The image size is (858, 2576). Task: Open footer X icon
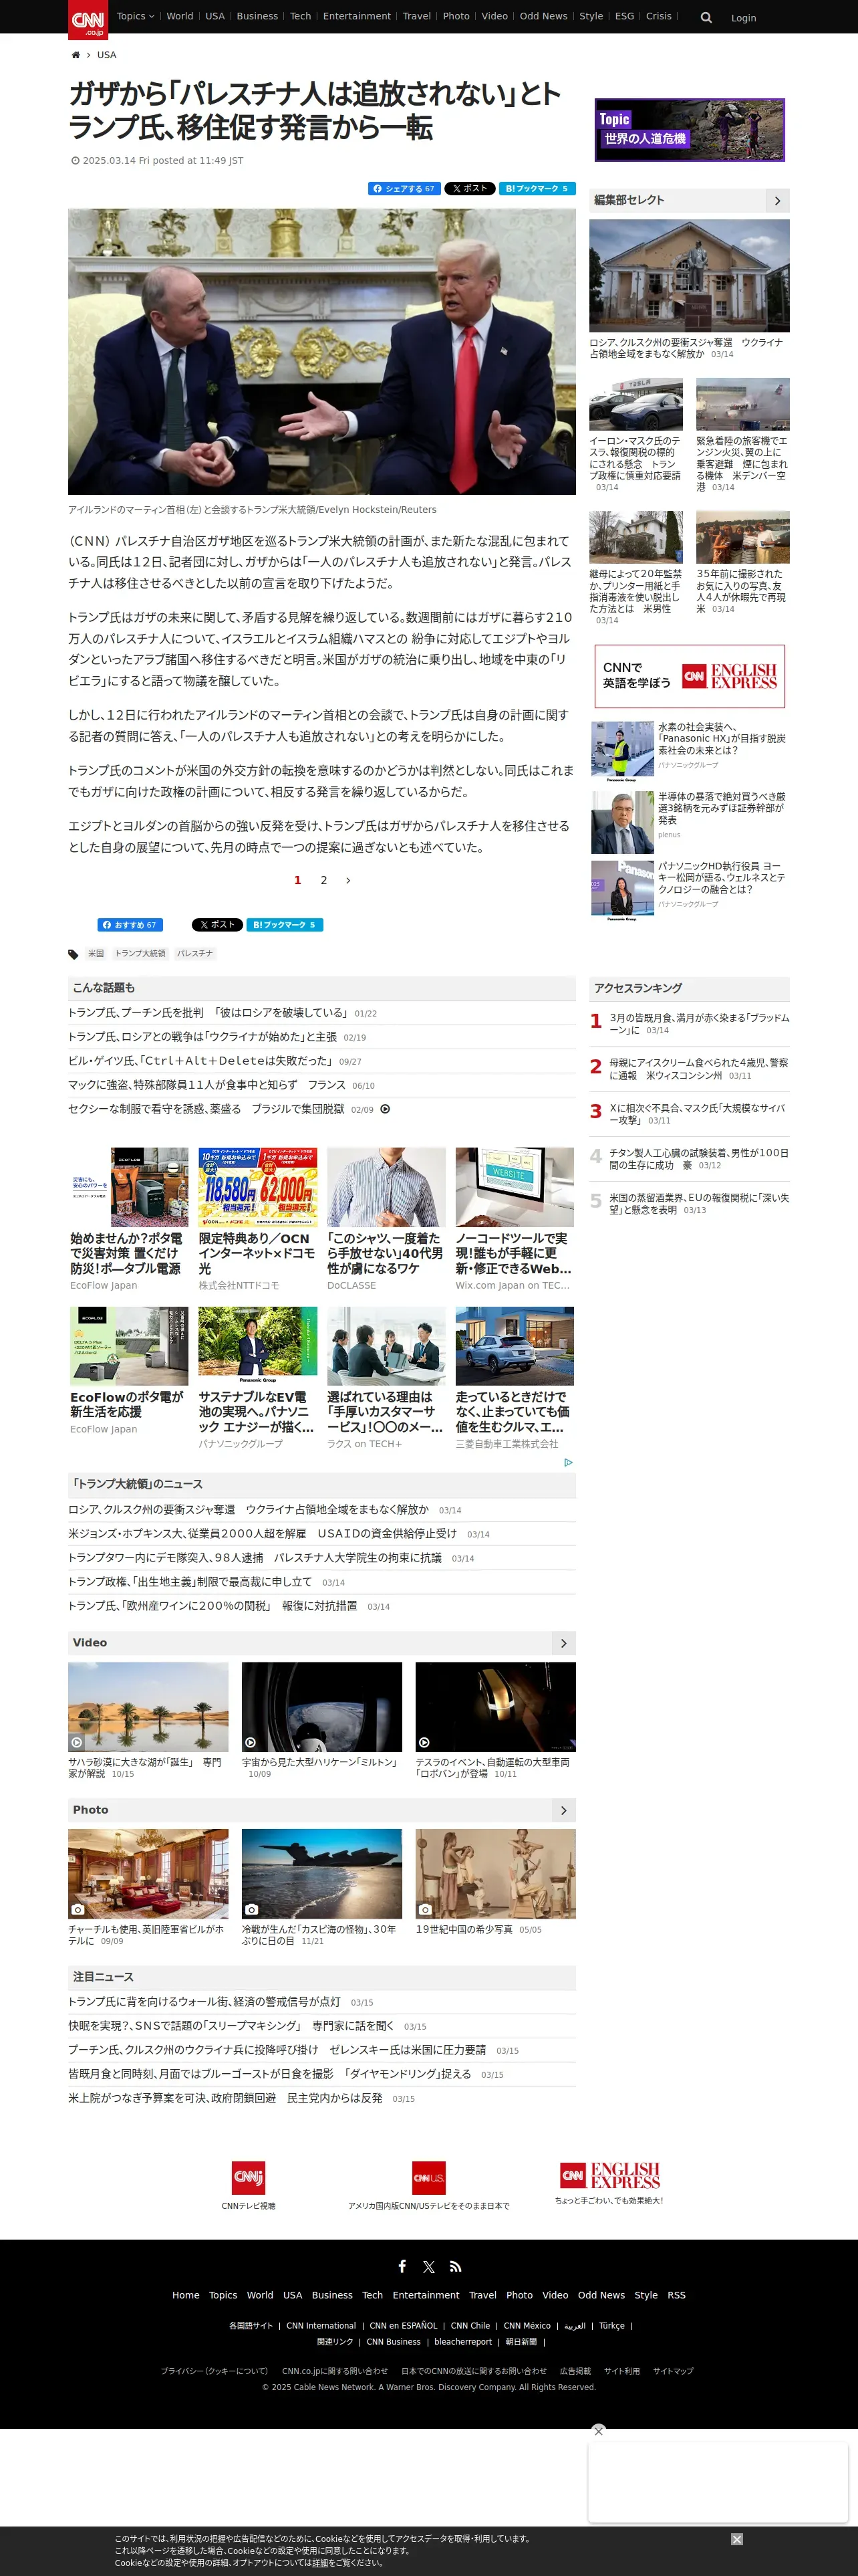coord(428,2267)
